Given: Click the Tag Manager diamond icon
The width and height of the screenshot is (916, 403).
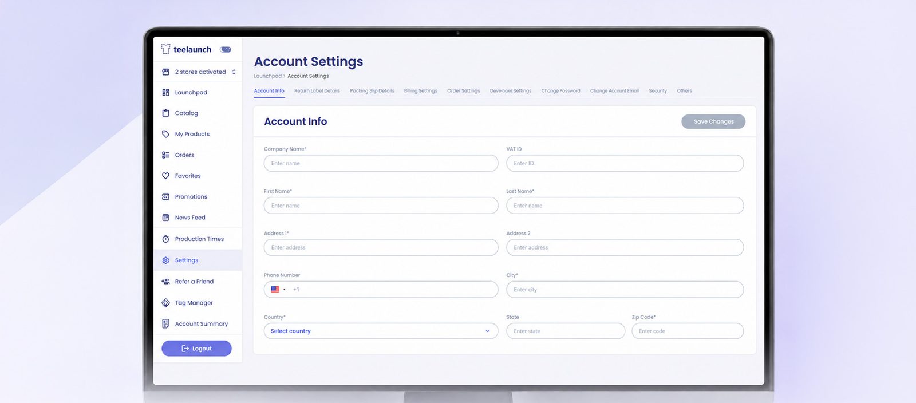Looking at the screenshot, I should 165,303.
